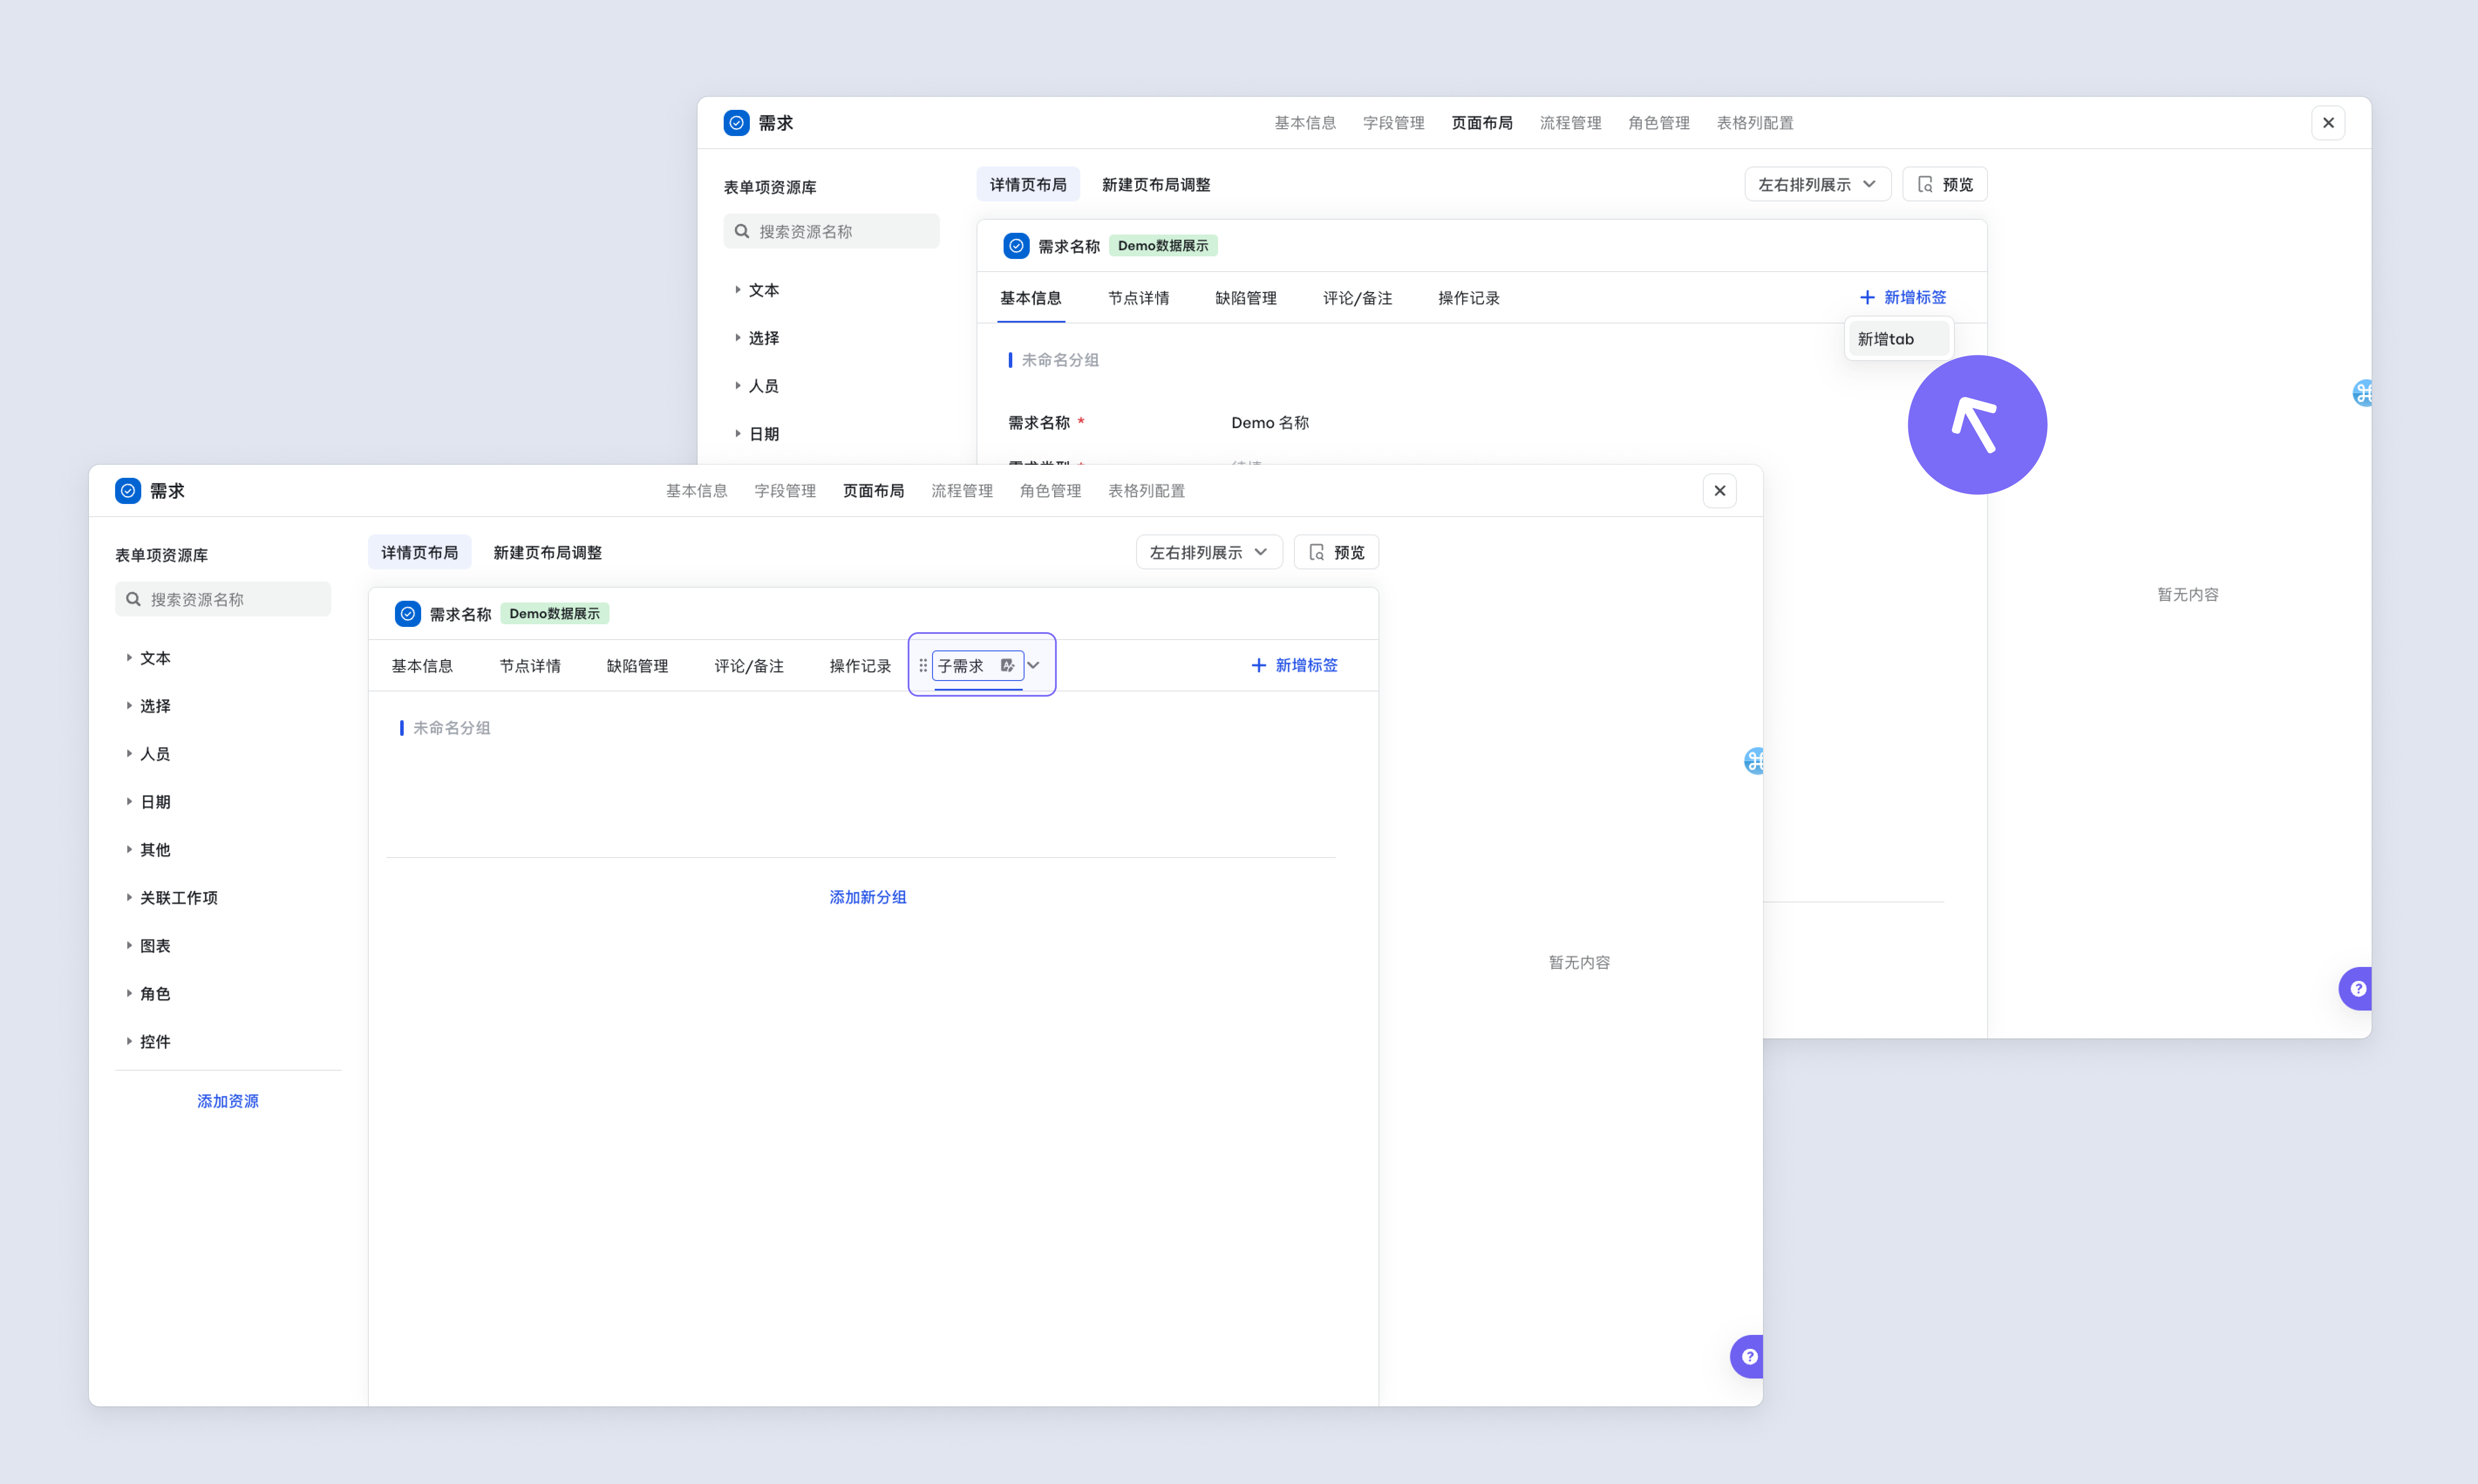Open the purple help icon in front window

tap(1748, 1357)
